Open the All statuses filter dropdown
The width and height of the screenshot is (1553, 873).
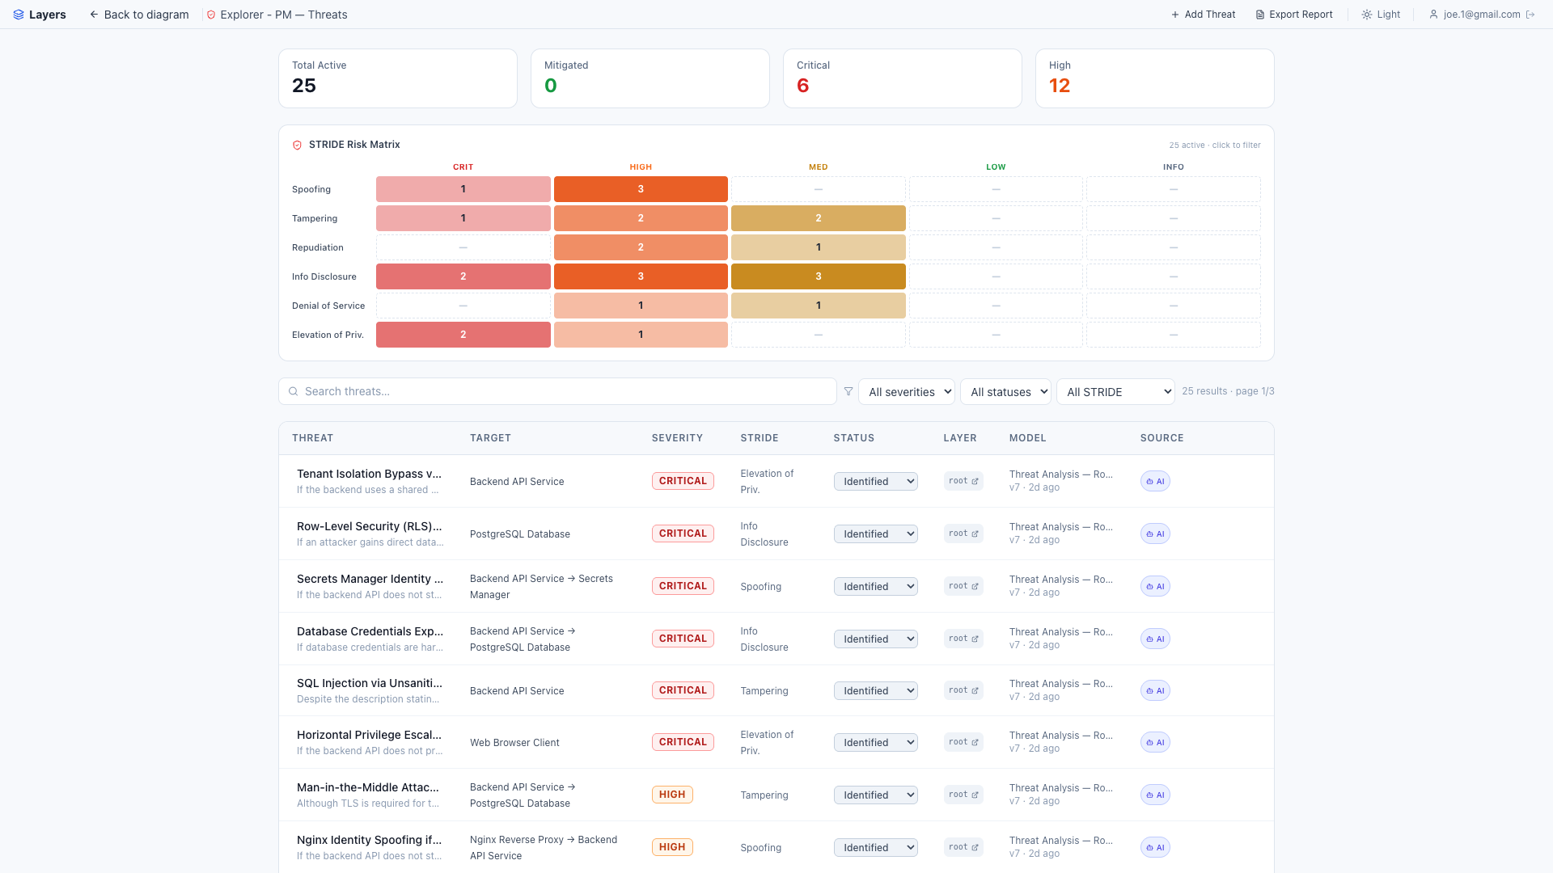point(1005,391)
